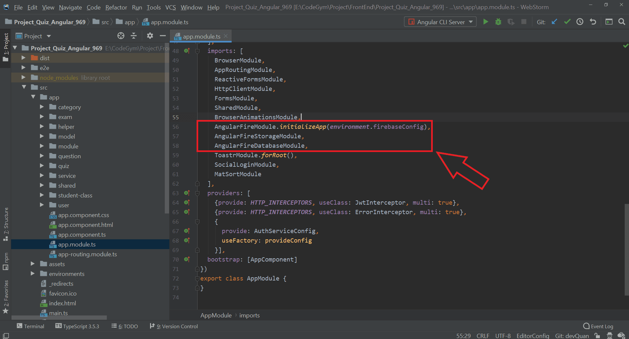This screenshot has height=339, width=629.
Task: Close the app.module.ts editor tab
Action: 226,36
